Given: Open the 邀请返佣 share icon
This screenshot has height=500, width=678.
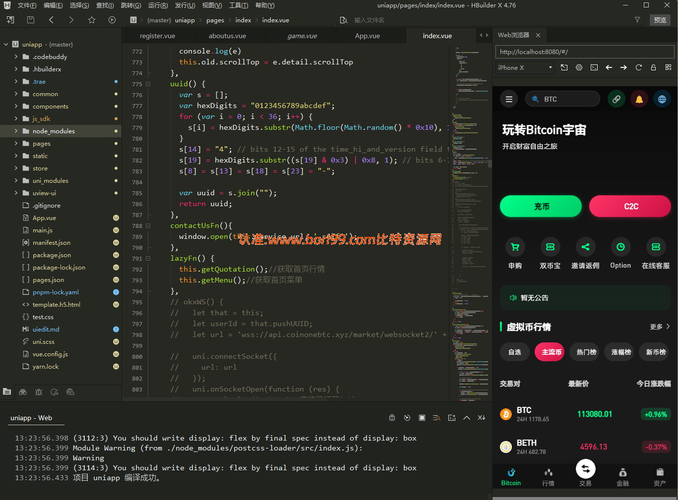Looking at the screenshot, I should click(x=585, y=247).
